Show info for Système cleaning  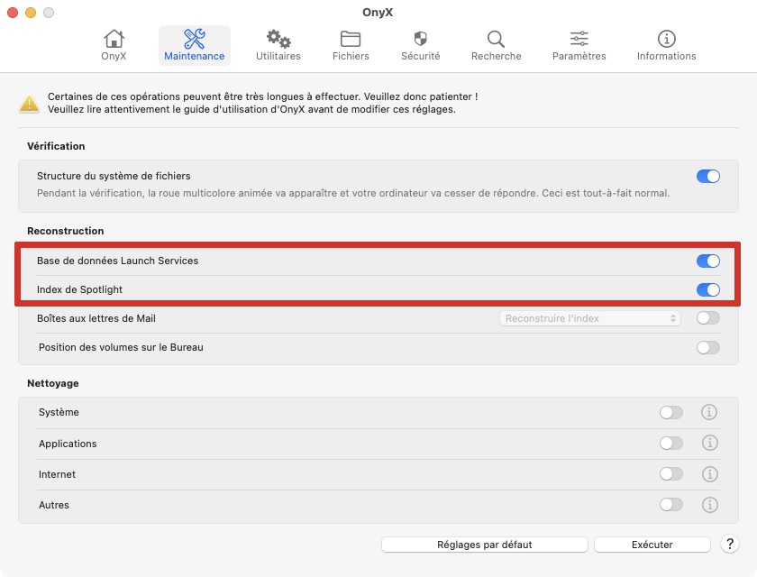point(708,412)
